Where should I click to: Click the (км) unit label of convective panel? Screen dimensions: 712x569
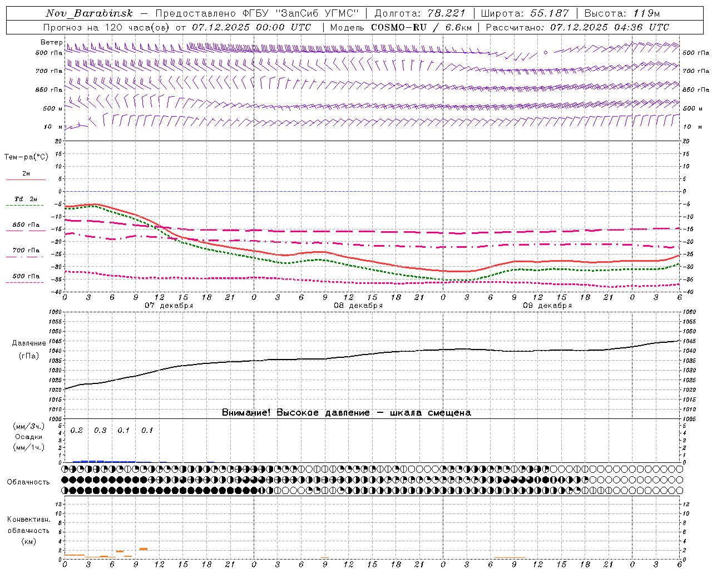coord(29,541)
